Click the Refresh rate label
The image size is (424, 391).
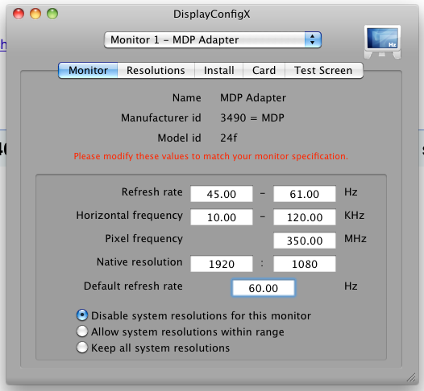click(x=152, y=192)
